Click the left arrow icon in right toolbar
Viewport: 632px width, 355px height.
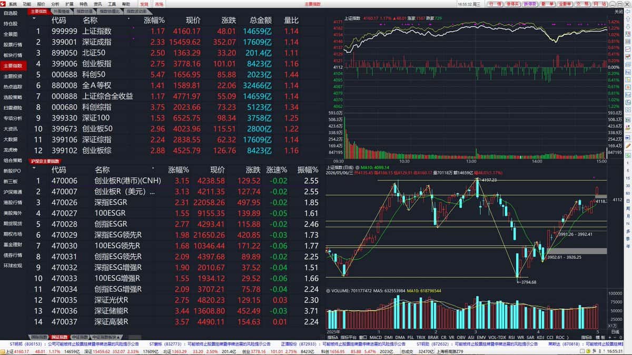627,11
